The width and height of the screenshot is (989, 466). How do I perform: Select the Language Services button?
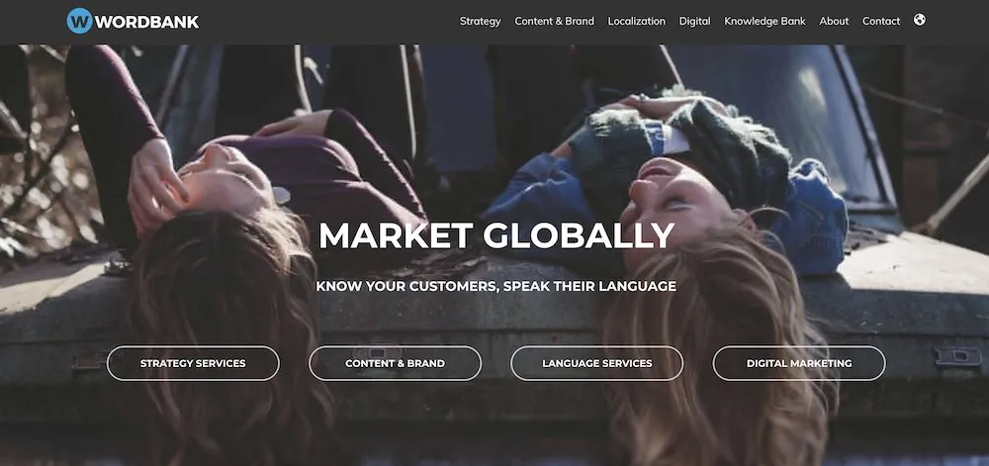pos(596,363)
